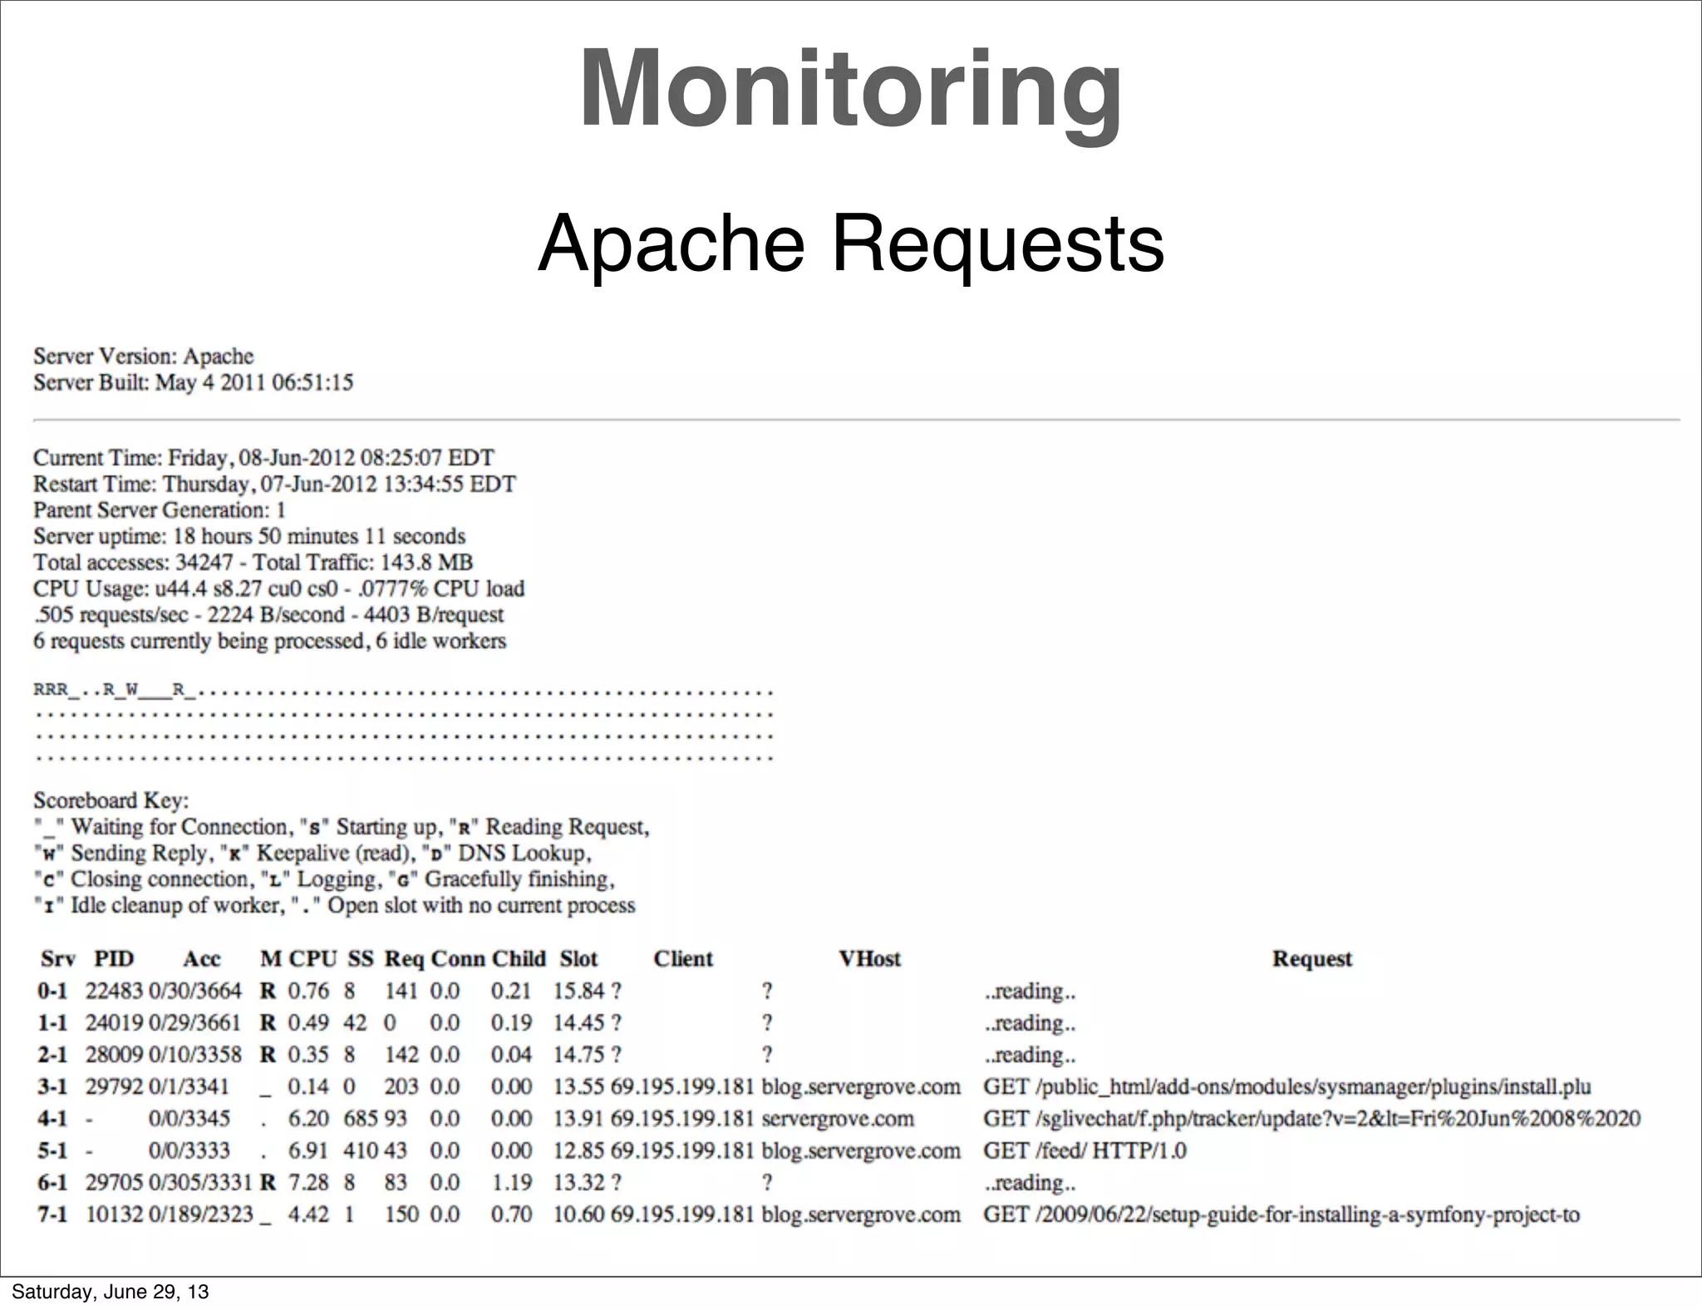Click the Req column header
Viewport: 1702px width, 1310px height.
(404, 959)
